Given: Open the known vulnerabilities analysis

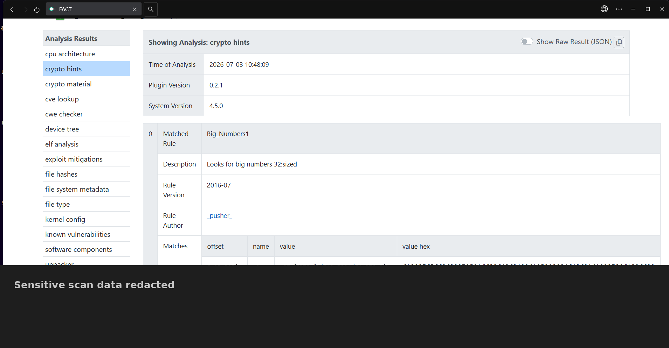Looking at the screenshot, I should click(x=87, y=234).
